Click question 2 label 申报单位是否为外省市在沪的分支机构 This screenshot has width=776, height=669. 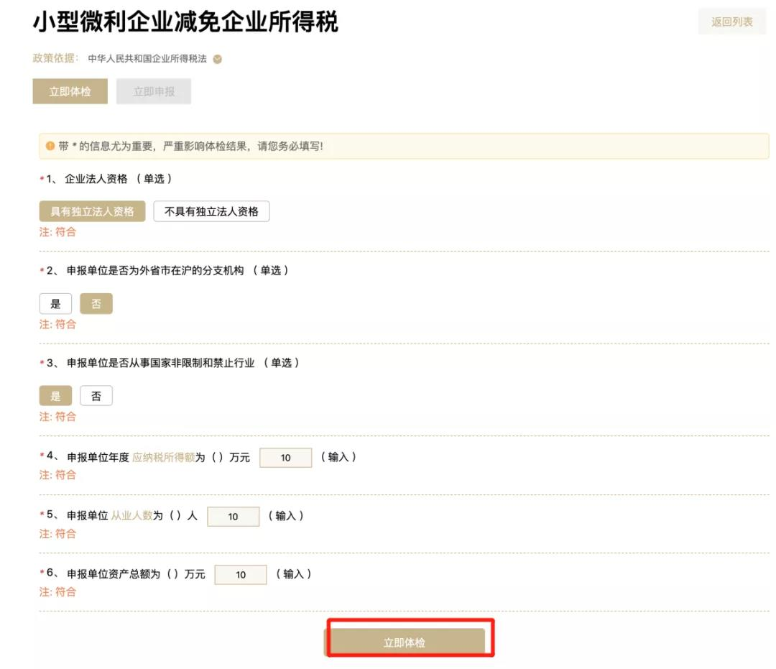pyautogui.click(x=155, y=271)
